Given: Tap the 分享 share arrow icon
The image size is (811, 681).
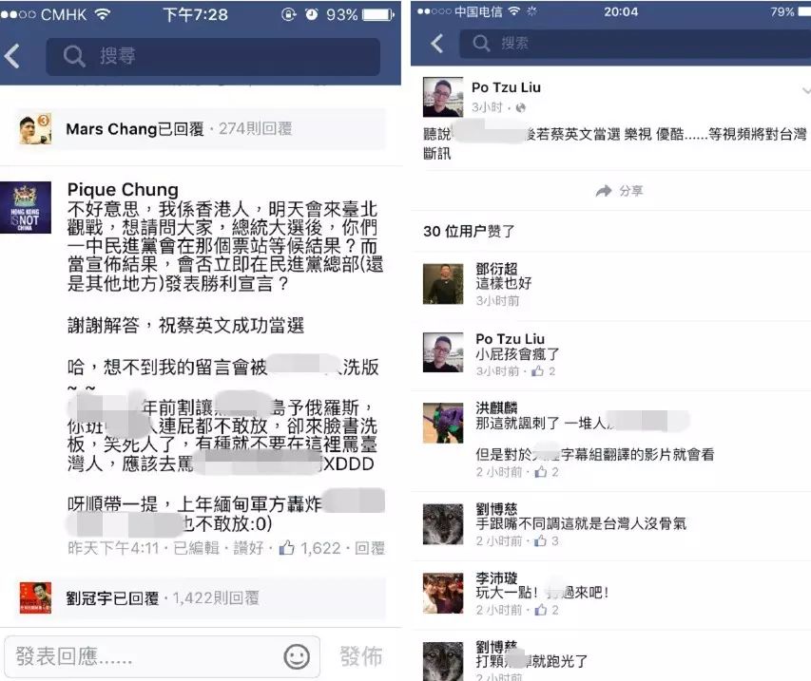Looking at the screenshot, I should point(603,191).
